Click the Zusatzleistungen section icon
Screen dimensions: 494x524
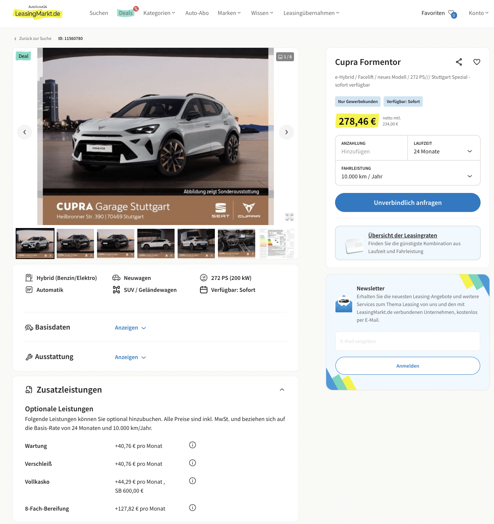click(29, 390)
